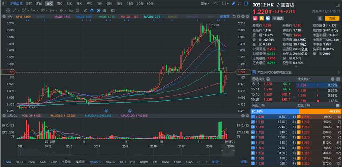Image resolution: width=342 pixels, height=167 pixels.
Task: Select the crosshair move cursor tool
Action: (8, 10)
